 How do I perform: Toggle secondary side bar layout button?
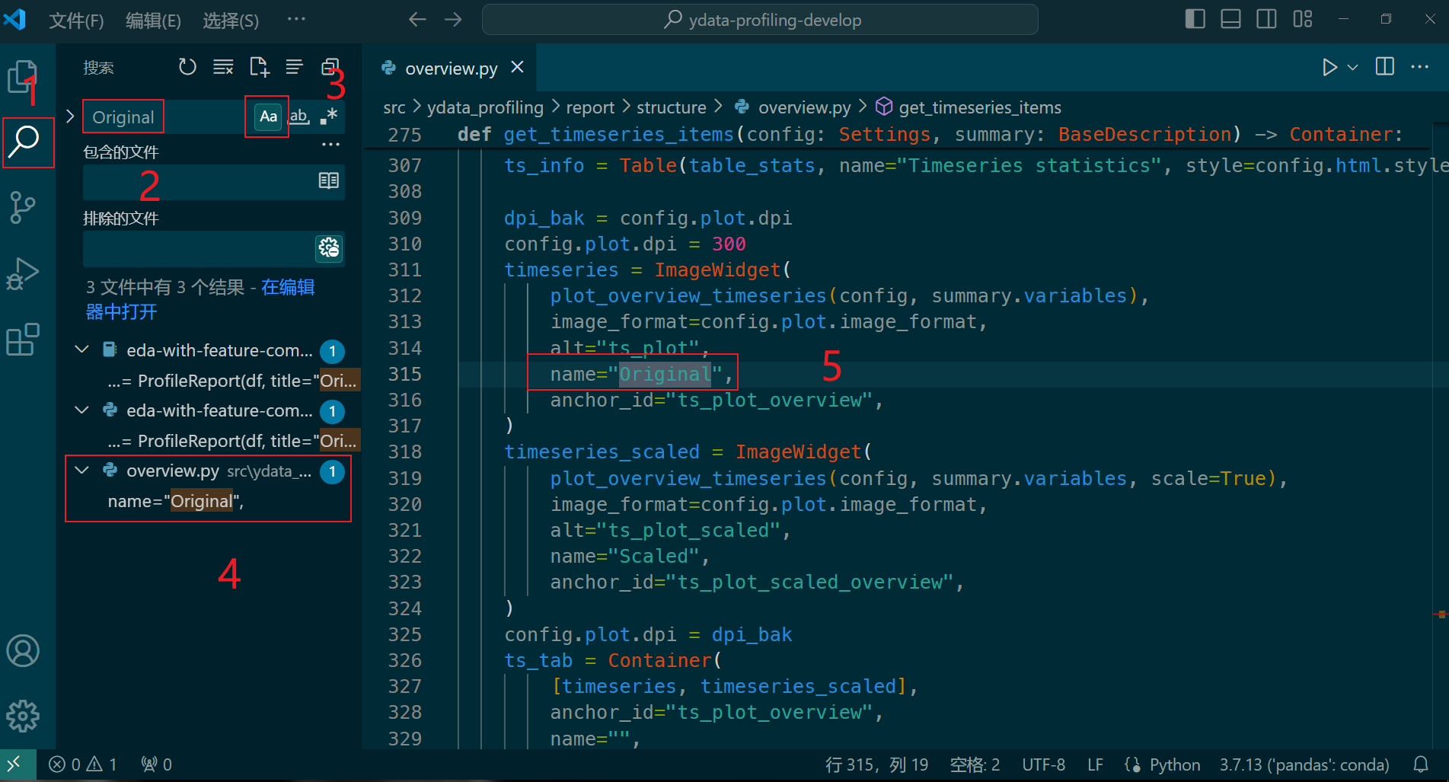(x=1267, y=19)
